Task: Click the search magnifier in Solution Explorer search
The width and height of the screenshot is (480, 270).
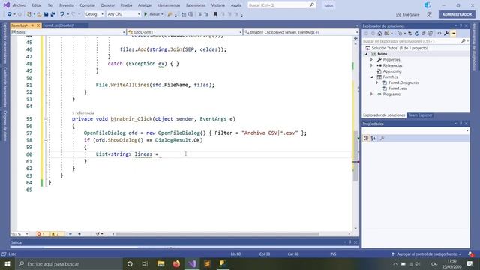Action: (x=463, y=41)
